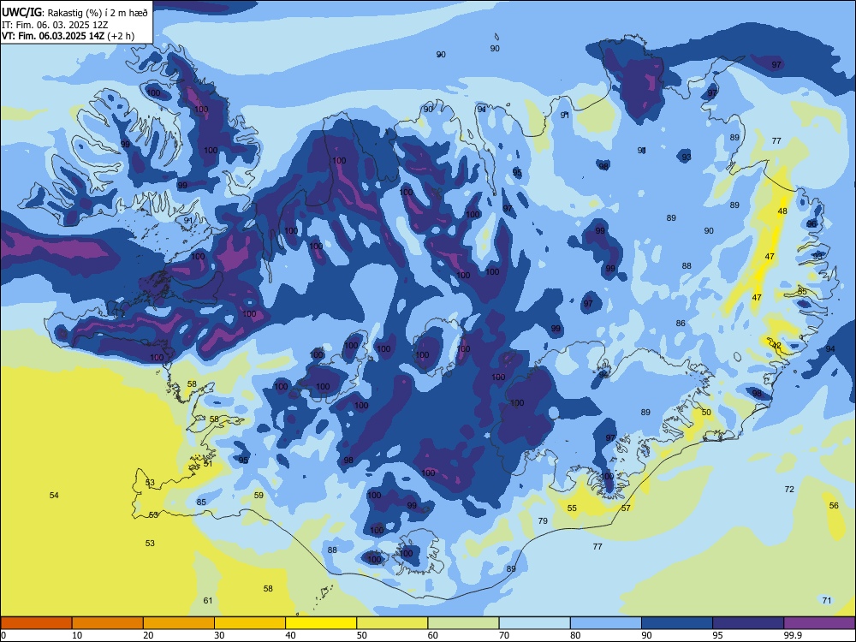Click the yellow-green 60–70 legend swatch

(x=463, y=623)
